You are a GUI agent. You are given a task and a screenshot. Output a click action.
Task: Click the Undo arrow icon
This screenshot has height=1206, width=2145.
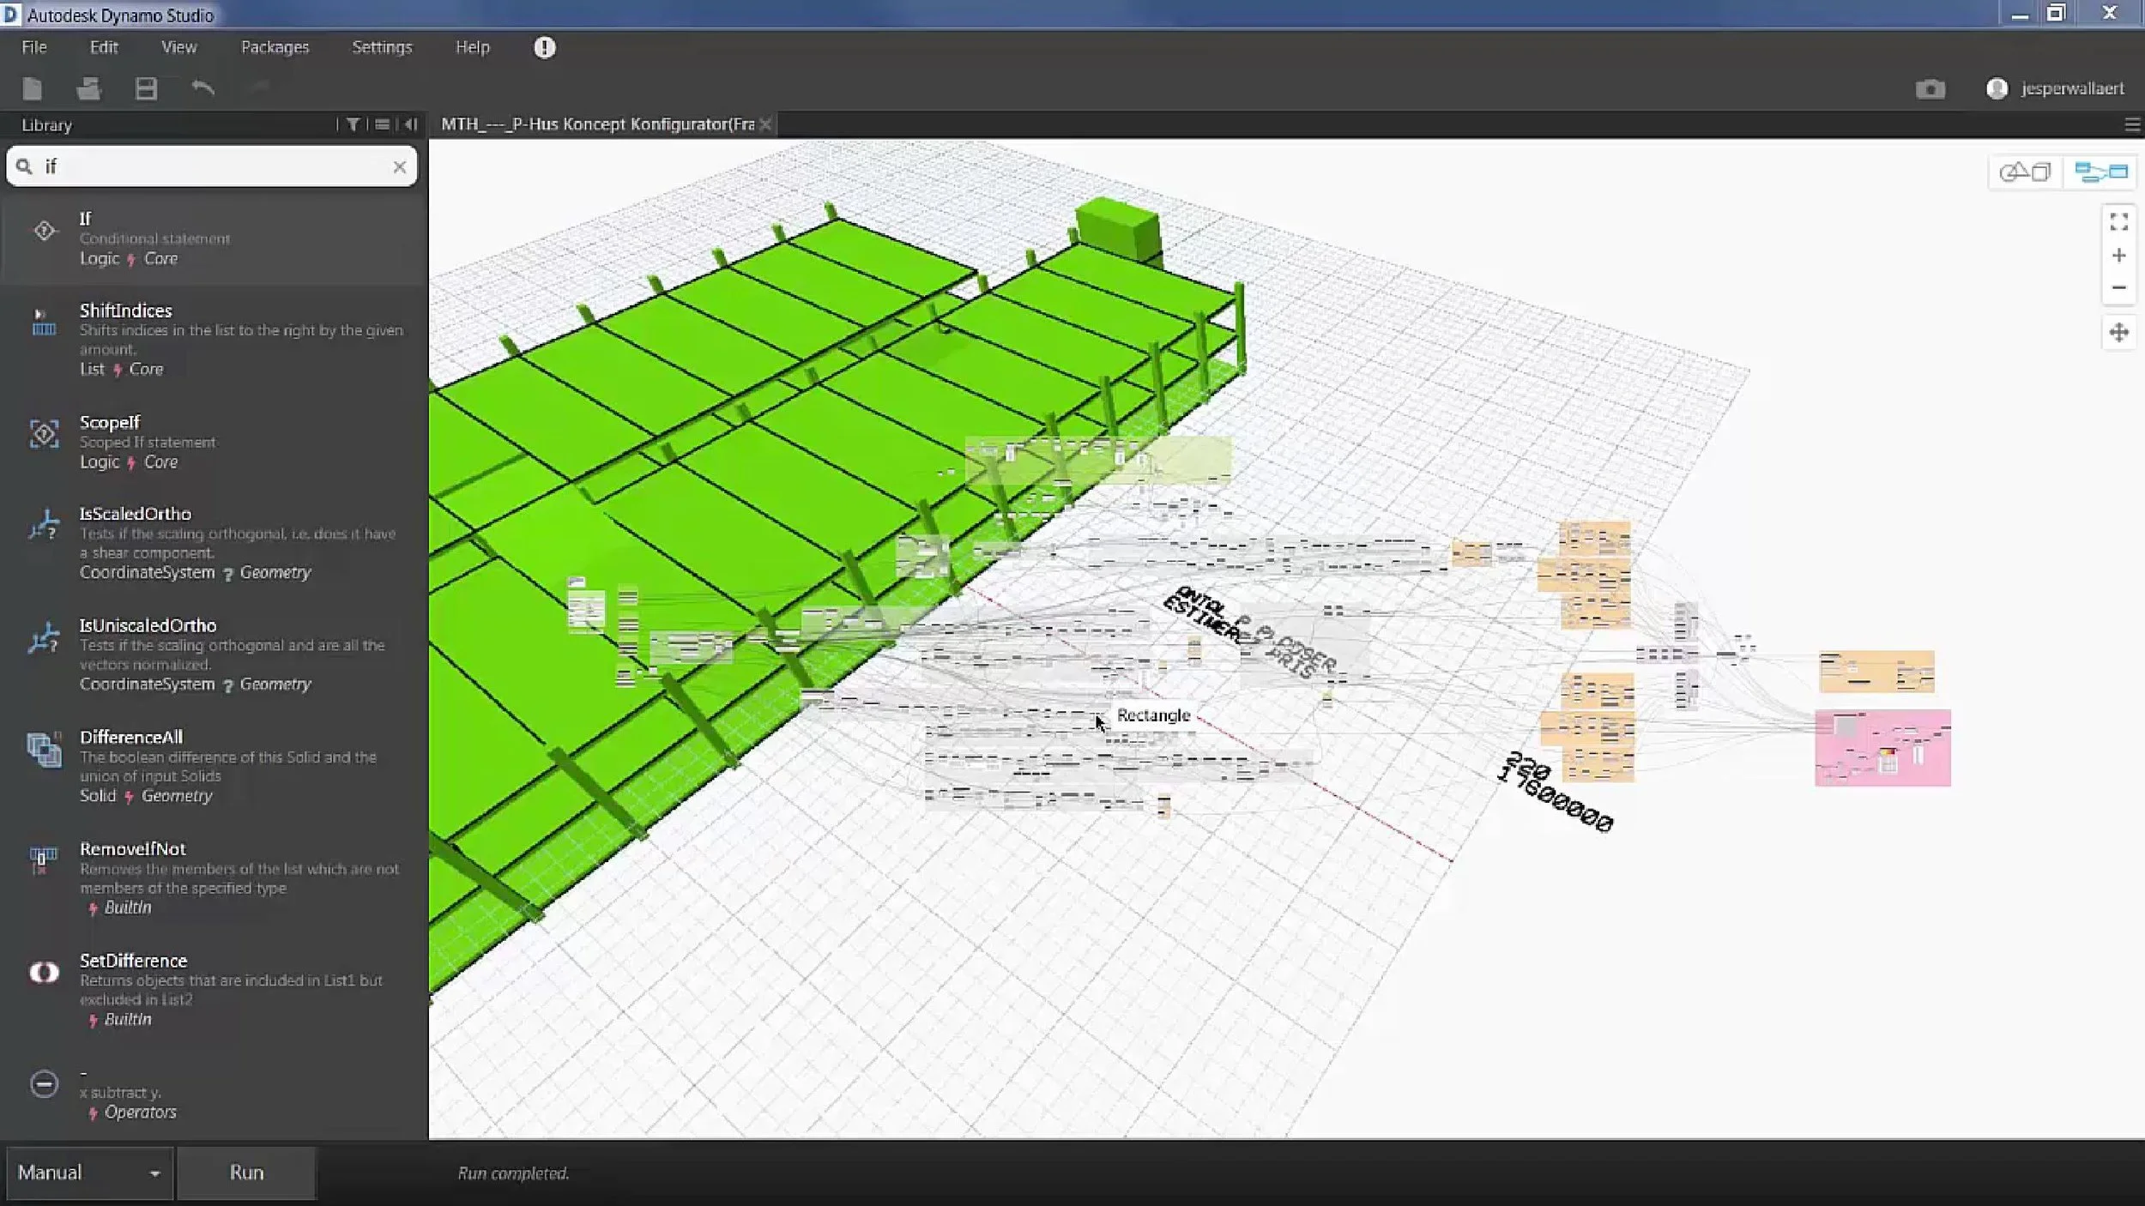click(202, 87)
